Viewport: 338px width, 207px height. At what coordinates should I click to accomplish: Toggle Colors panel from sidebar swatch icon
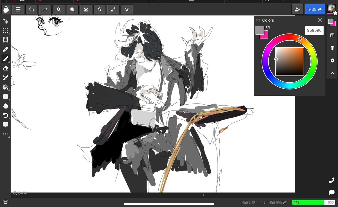click(x=332, y=22)
